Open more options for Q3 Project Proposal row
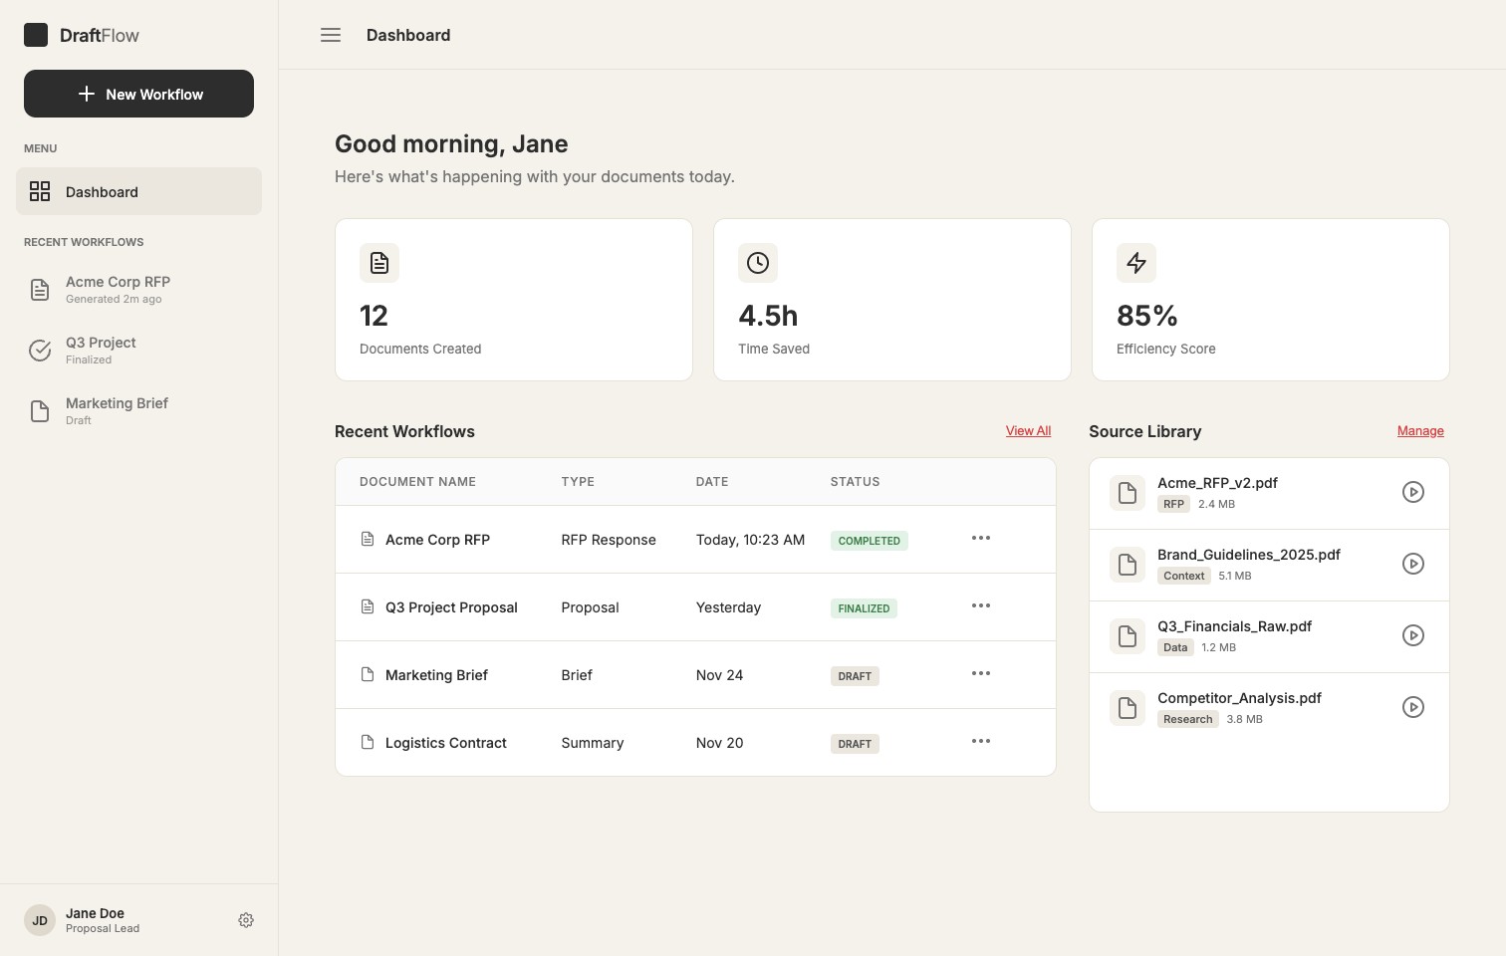The height and width of the screenshot is (956, 1506). [981, 605]
